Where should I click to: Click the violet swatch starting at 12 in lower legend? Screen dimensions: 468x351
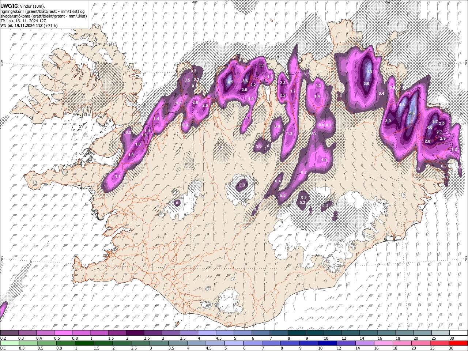click(346, 343)
